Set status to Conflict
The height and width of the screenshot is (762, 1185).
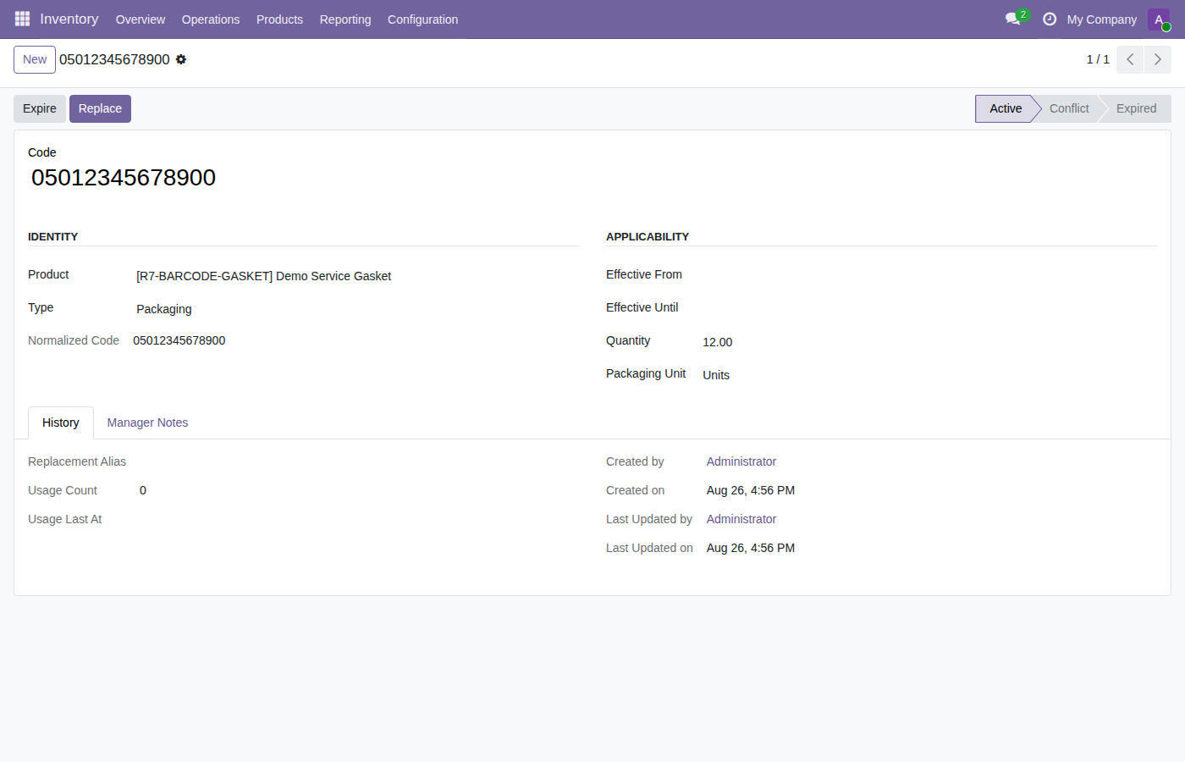pos(1069,108)
